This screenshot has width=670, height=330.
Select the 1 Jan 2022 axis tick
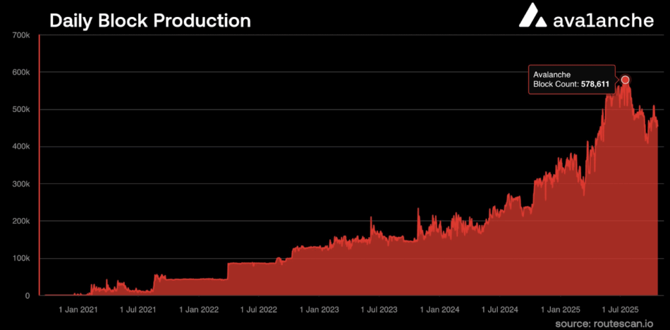pyautogui.click(x=199, y=309)
